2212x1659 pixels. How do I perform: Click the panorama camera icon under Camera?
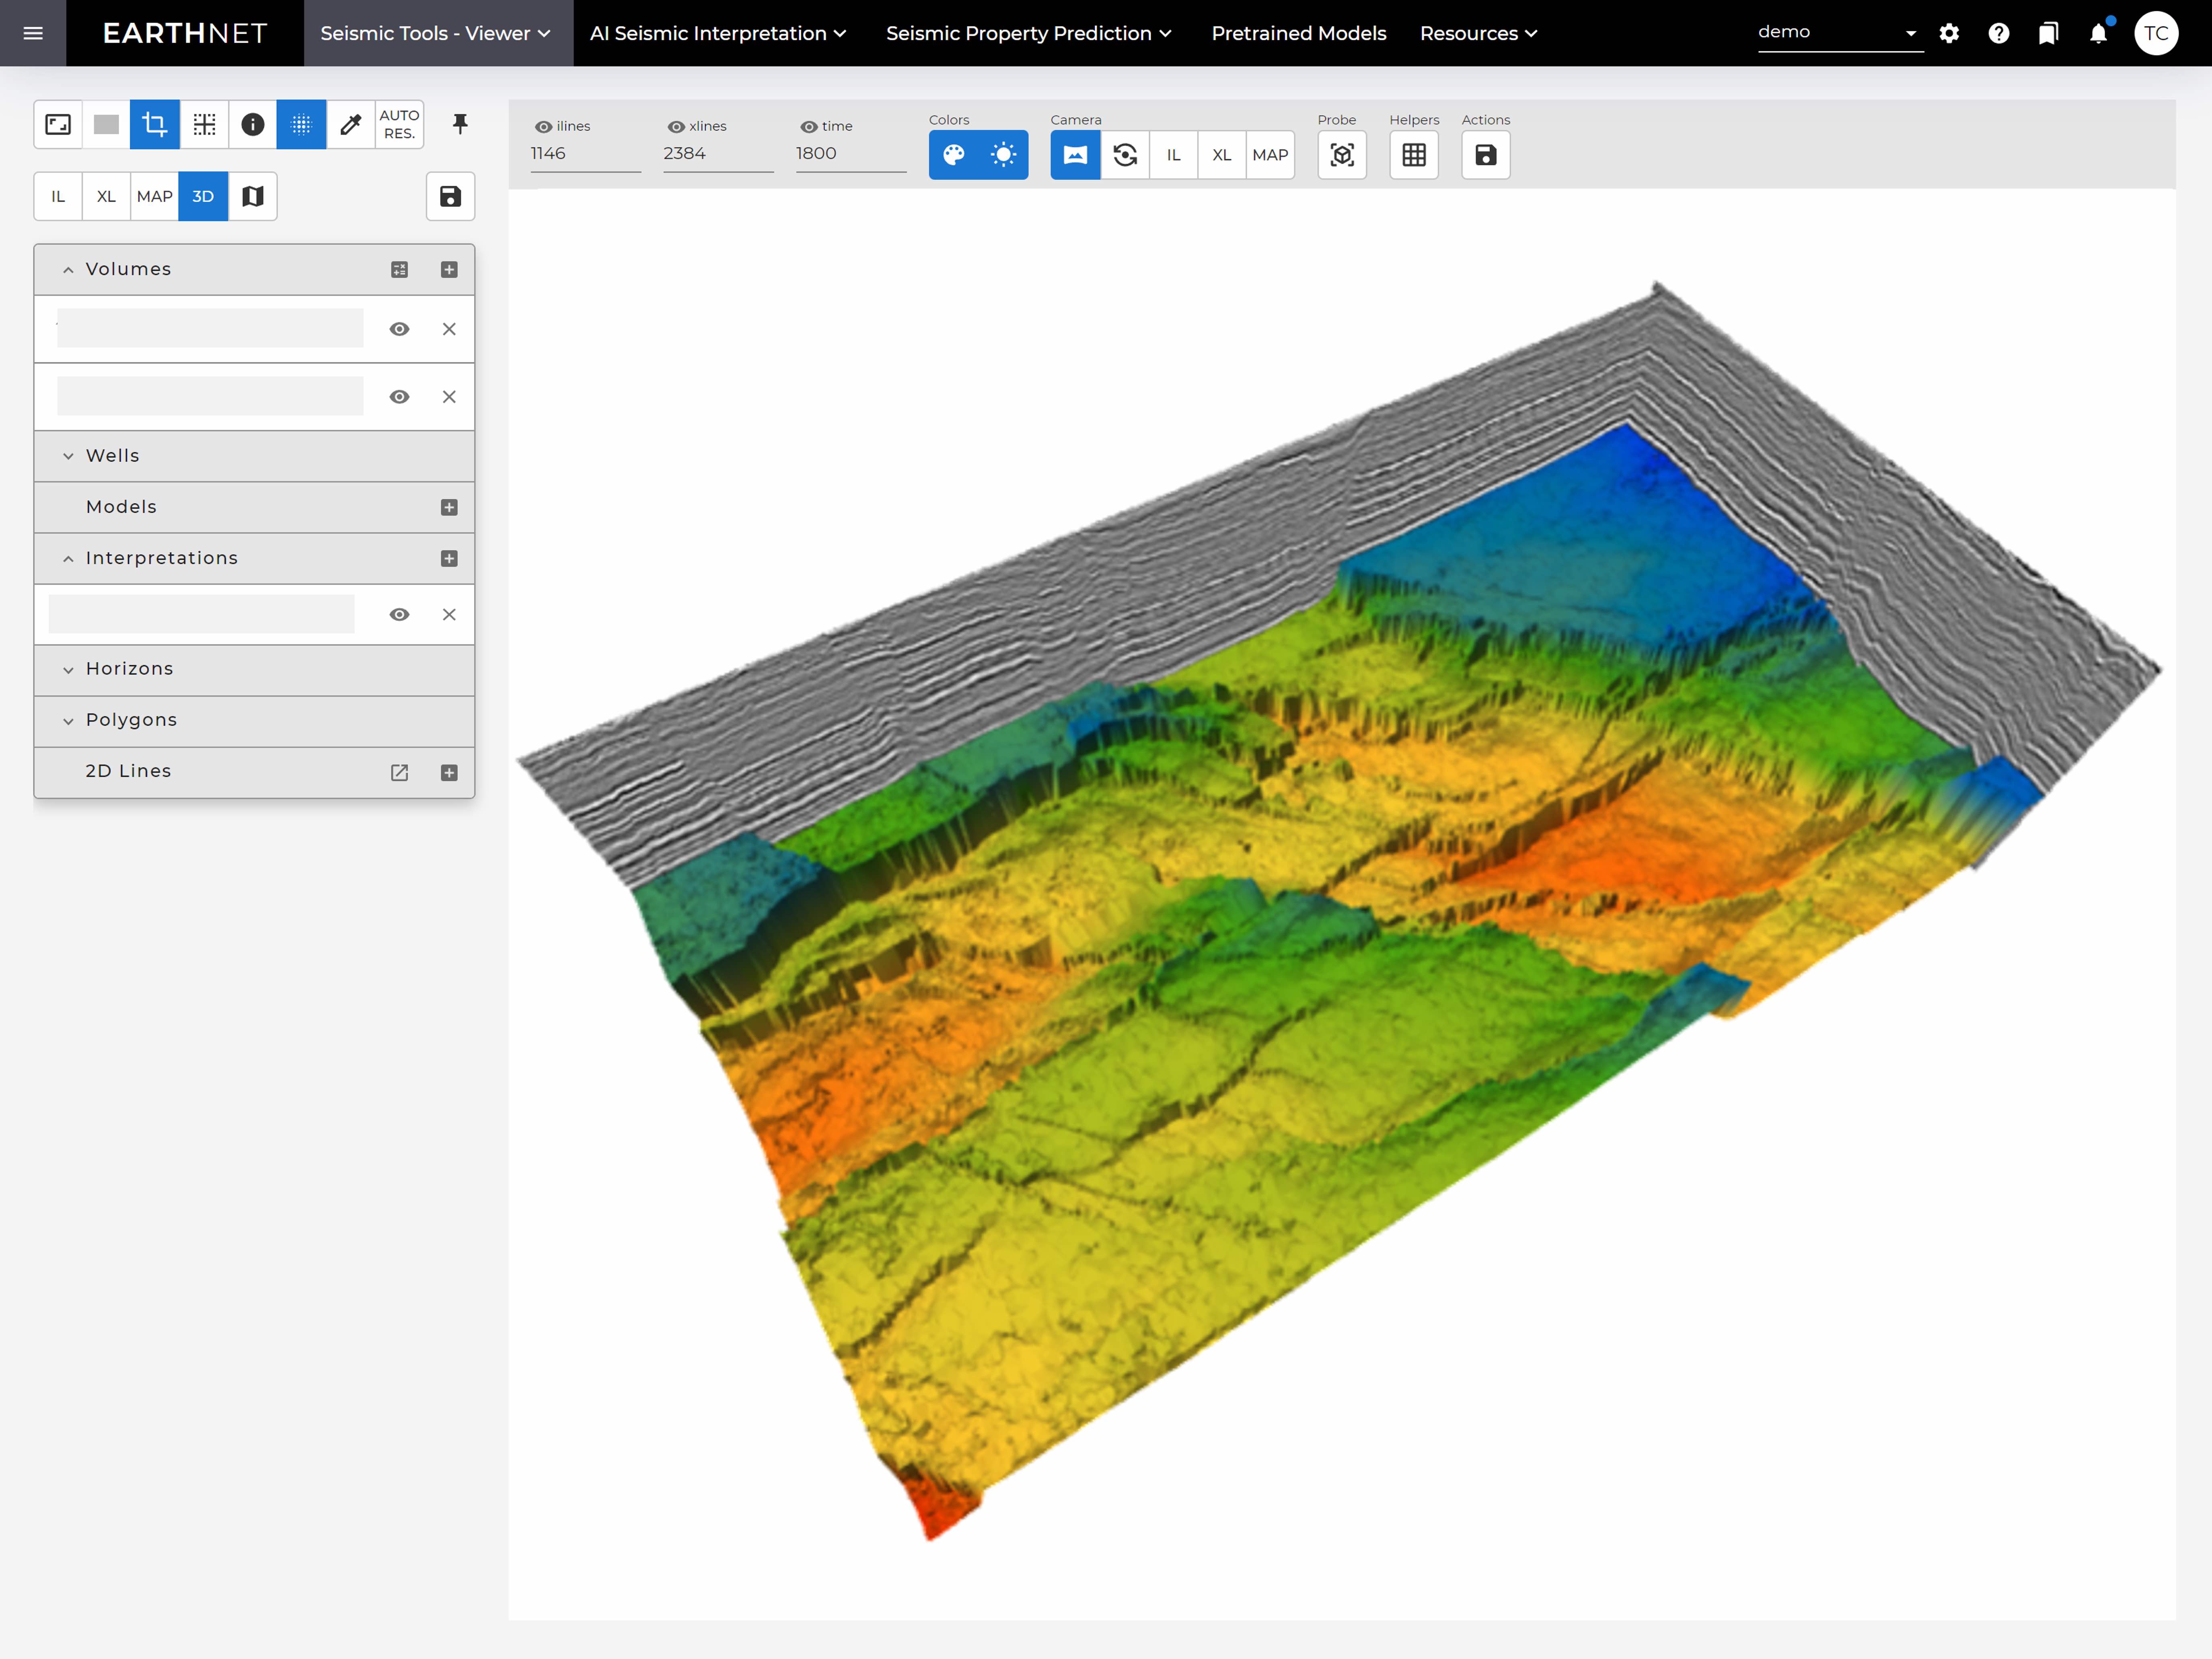[x=1075, y=155]
